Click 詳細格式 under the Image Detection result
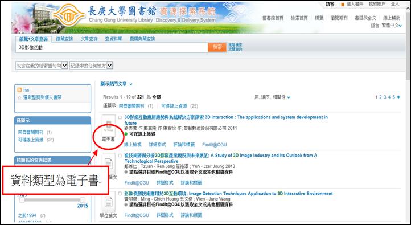Viewport: 411px width, 225px height. tap(165, 215)
